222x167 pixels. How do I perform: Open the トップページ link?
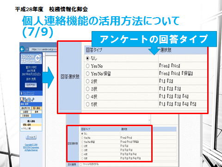(x=29, y=93)
